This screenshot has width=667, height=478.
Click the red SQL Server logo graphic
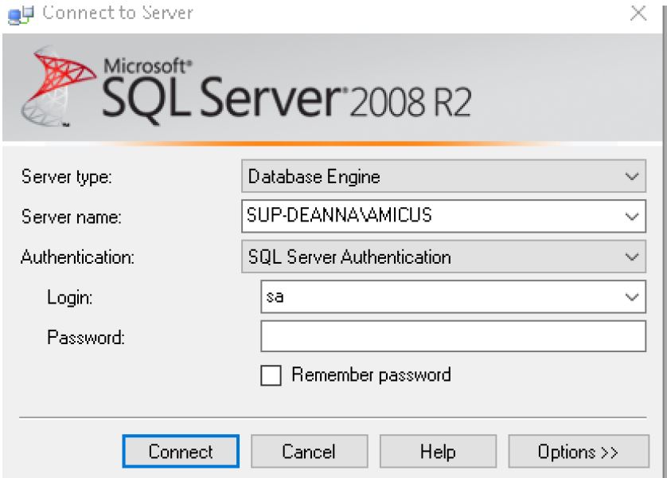(x=58, y=86)
